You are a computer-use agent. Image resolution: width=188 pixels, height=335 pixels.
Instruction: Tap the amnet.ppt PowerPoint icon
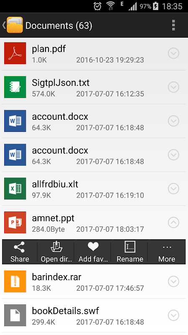(x=15, y=222)
